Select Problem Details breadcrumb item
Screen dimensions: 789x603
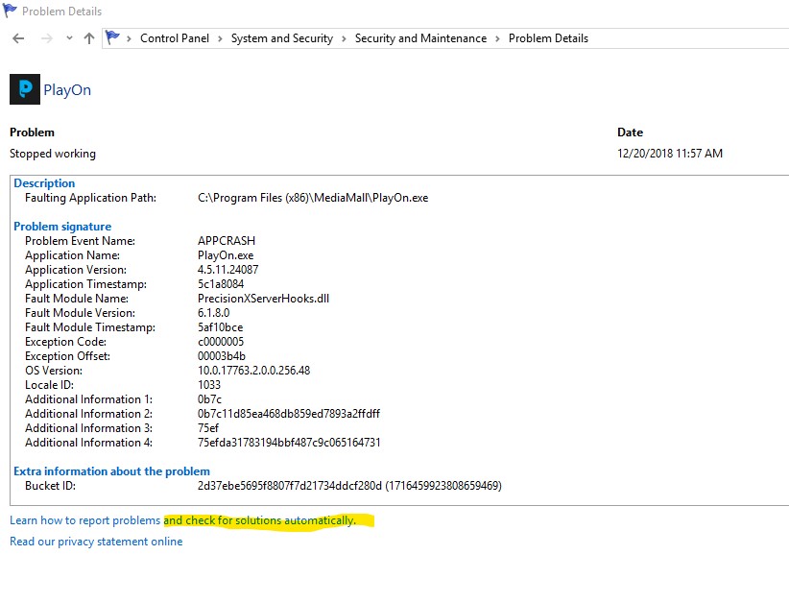(548, 38)
